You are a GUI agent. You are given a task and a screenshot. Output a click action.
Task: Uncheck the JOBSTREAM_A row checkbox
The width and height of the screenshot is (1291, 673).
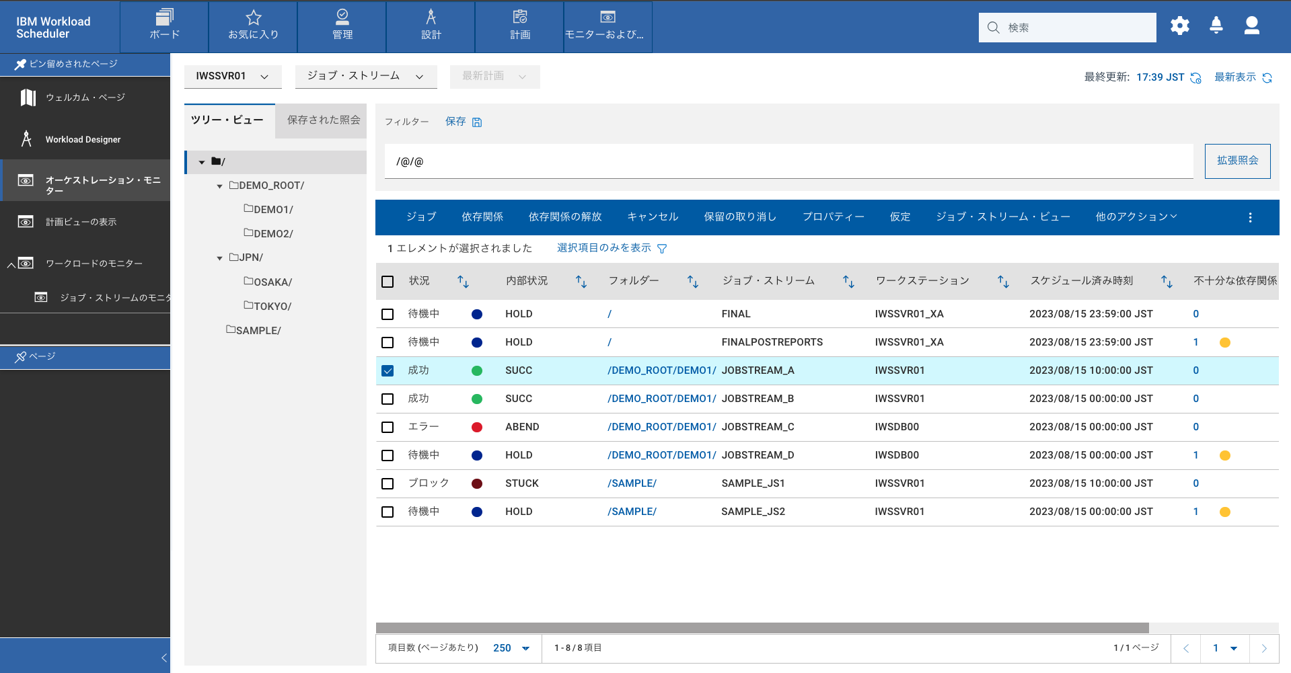click(x=388, y=370)
